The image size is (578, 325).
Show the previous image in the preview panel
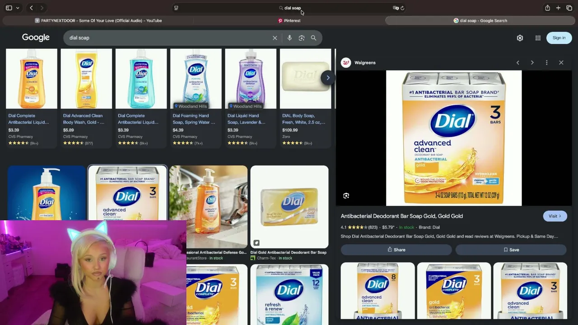point(517,63)
